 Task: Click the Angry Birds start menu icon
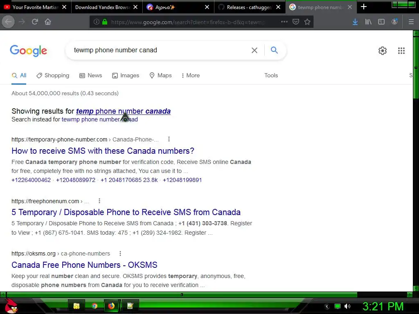pyautogui.click(x=11, y=306)
